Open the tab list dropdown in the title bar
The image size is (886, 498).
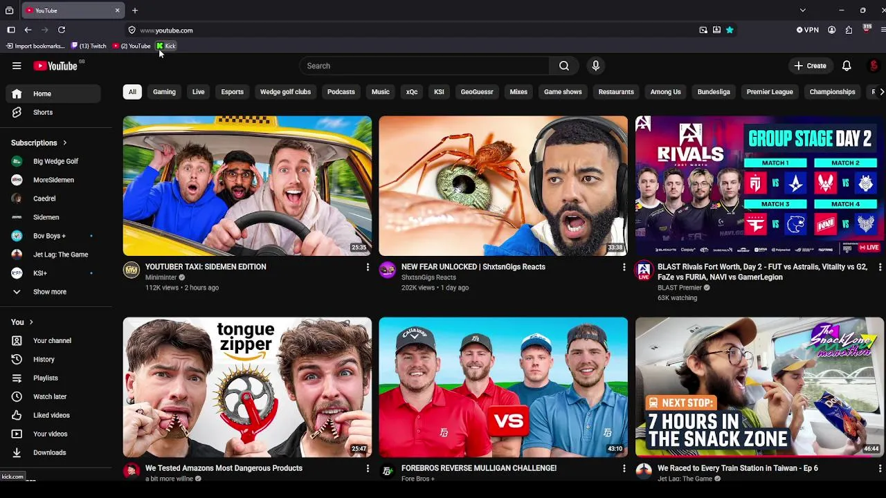tap(802, 10)
